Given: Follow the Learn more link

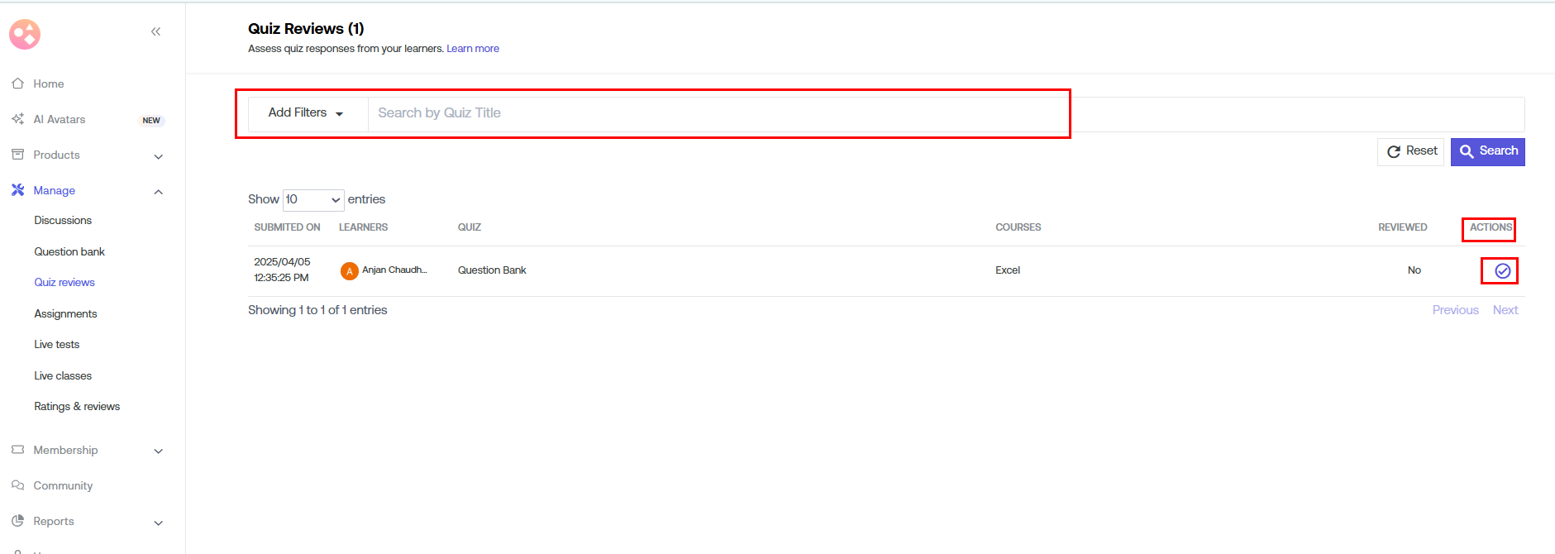Looking at the screenshot, I should tap(473, 49).
